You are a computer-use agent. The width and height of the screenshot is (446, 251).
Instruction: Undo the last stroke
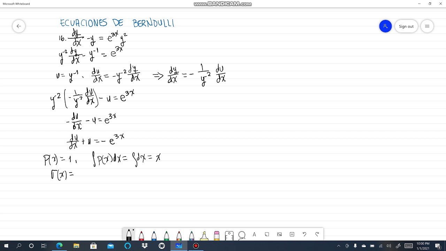click(305, 235)
